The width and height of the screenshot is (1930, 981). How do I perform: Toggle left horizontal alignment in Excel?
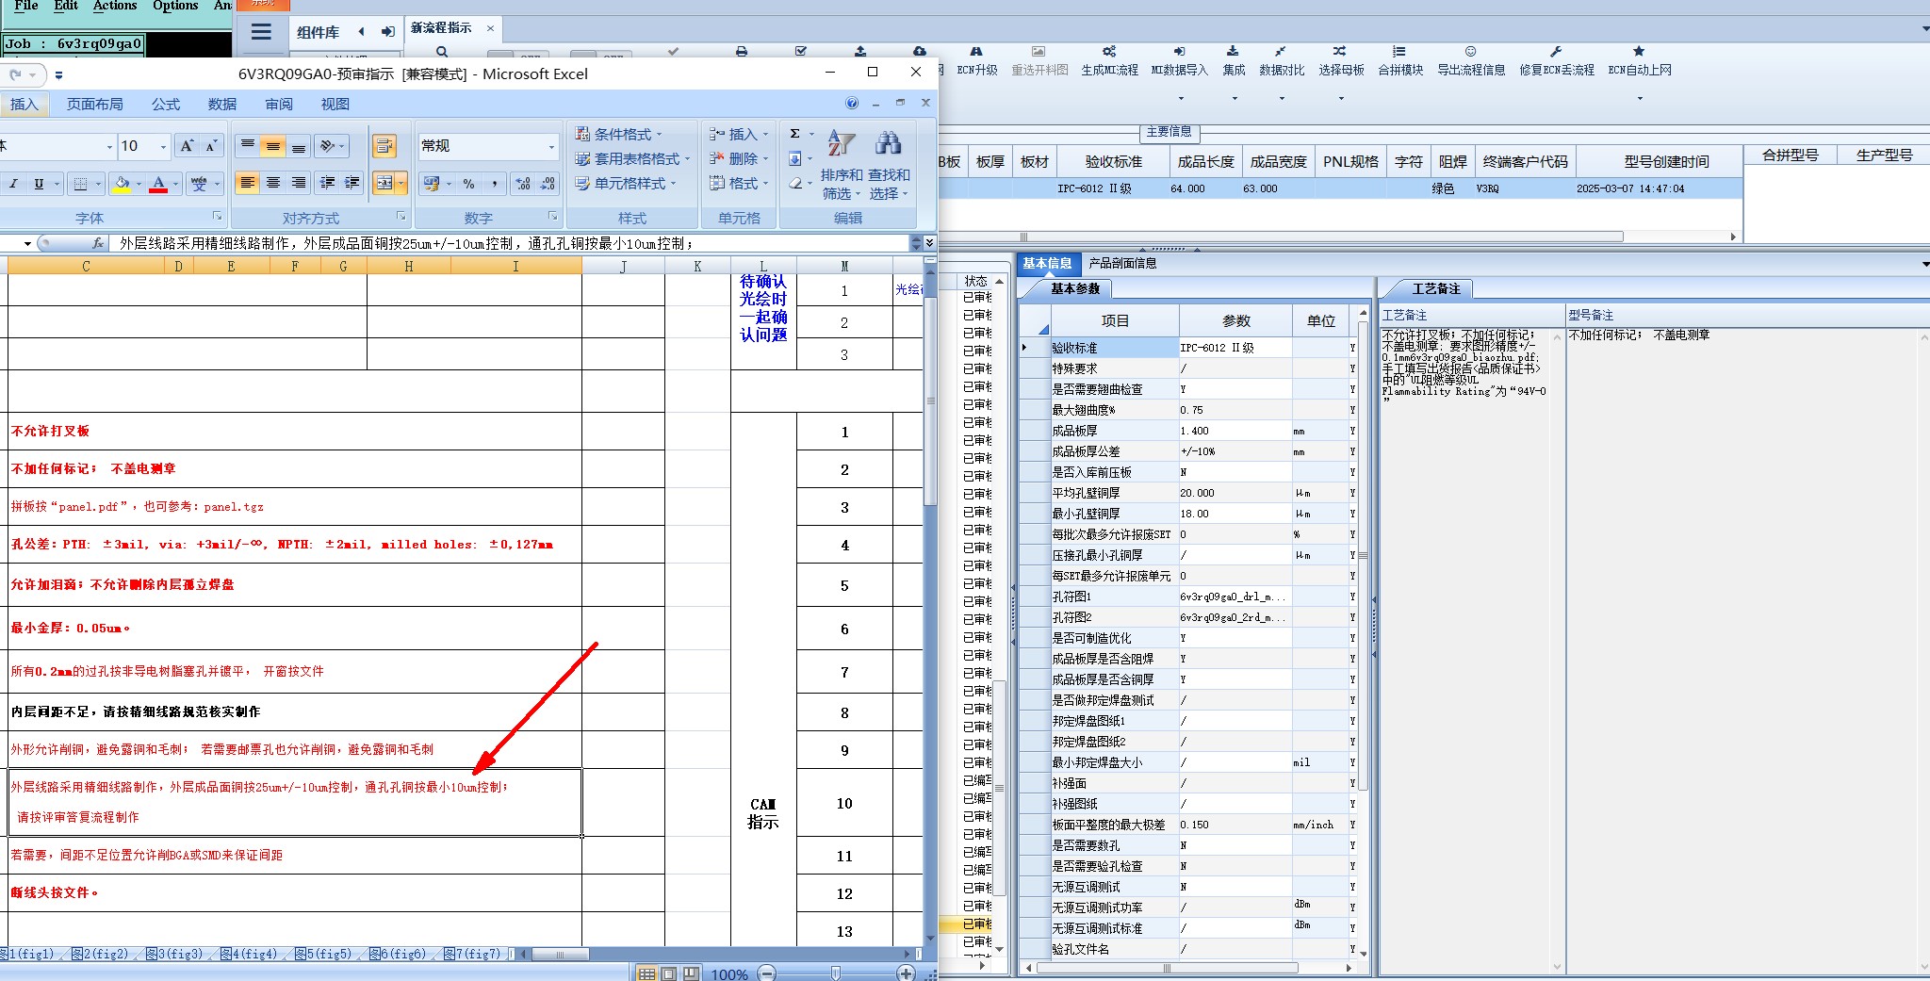(247, 183)
